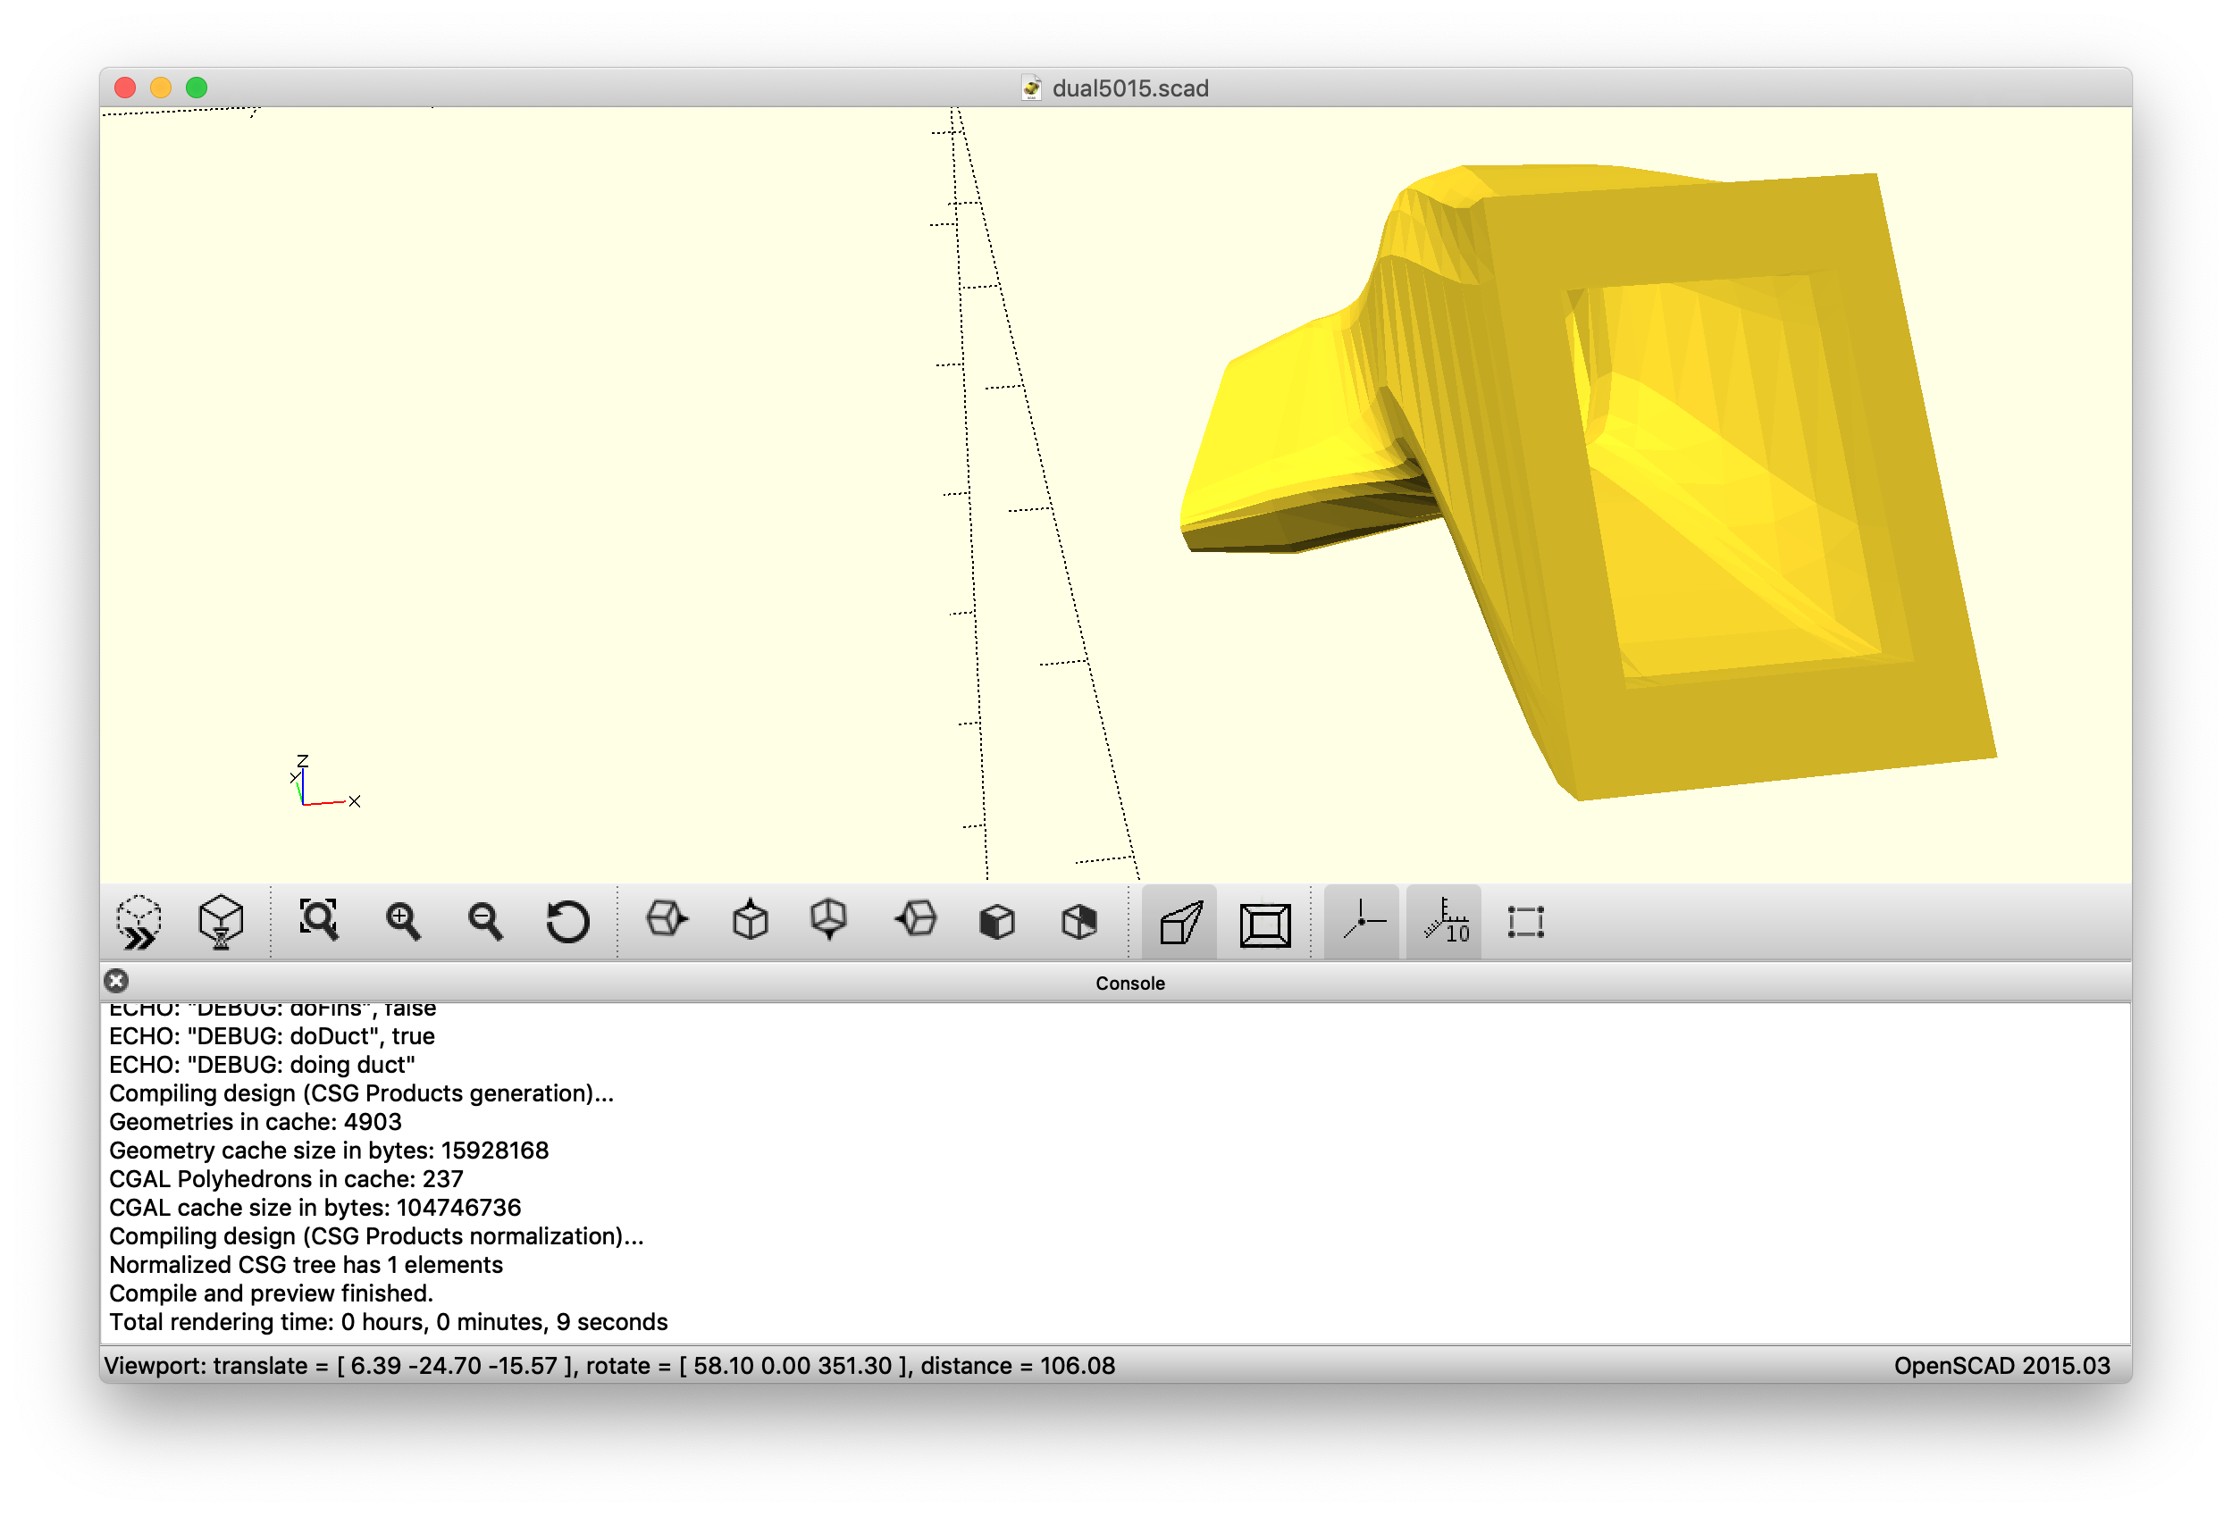The image size is (2232, 1515).
Task: Zoom in using the plus magnifier
Action: coord(402,922)
